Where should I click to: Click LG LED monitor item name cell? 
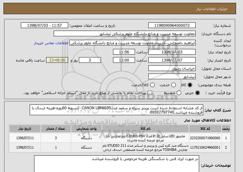point(145,138)
